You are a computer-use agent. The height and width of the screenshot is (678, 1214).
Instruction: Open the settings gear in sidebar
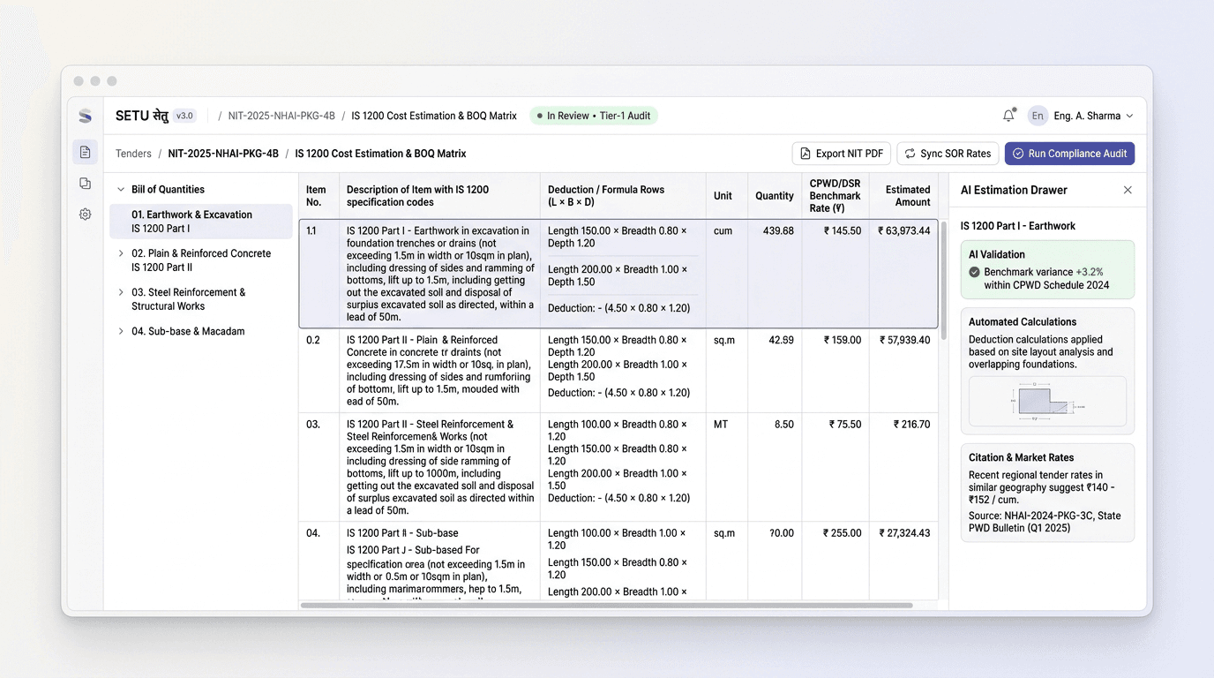coord(85,215)
